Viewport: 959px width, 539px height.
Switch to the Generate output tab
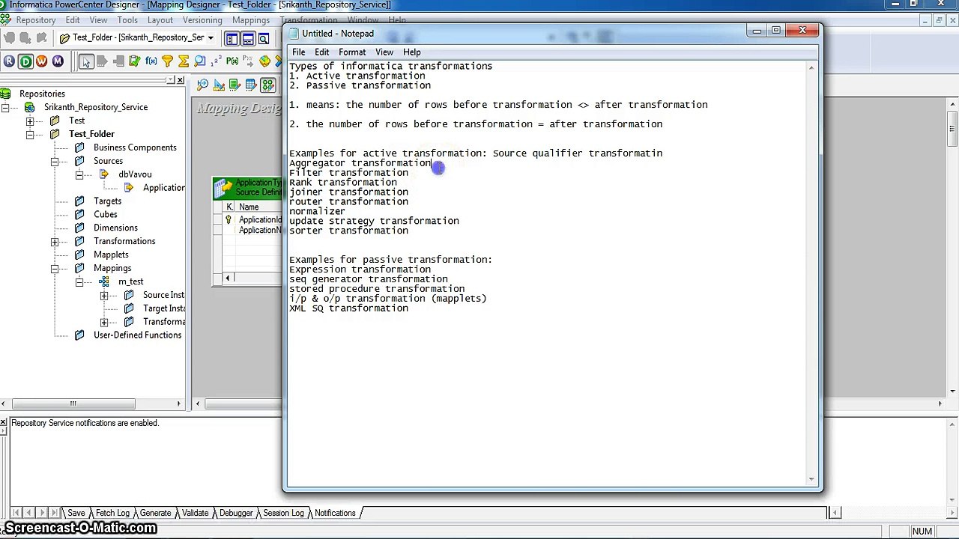tap(155, 513)
